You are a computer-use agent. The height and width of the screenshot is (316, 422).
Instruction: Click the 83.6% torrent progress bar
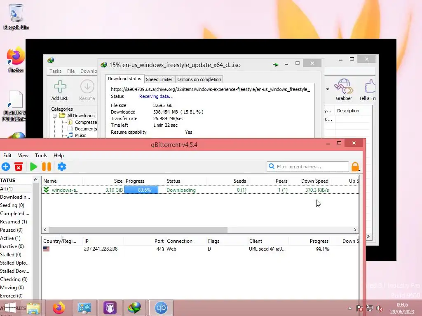point(144,190)
